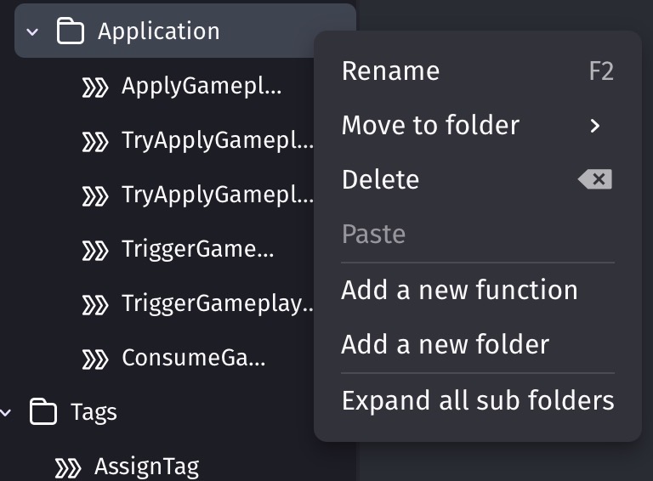Click the function icon beside TriggerGame...
The image size is (653, 481).
[x=95, y=251]
